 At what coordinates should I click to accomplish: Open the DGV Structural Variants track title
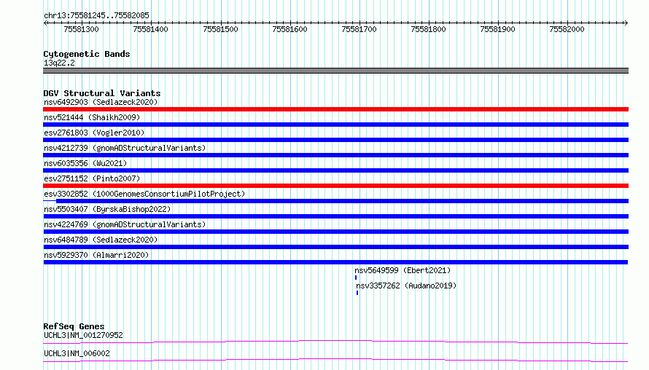pos(102,93)
